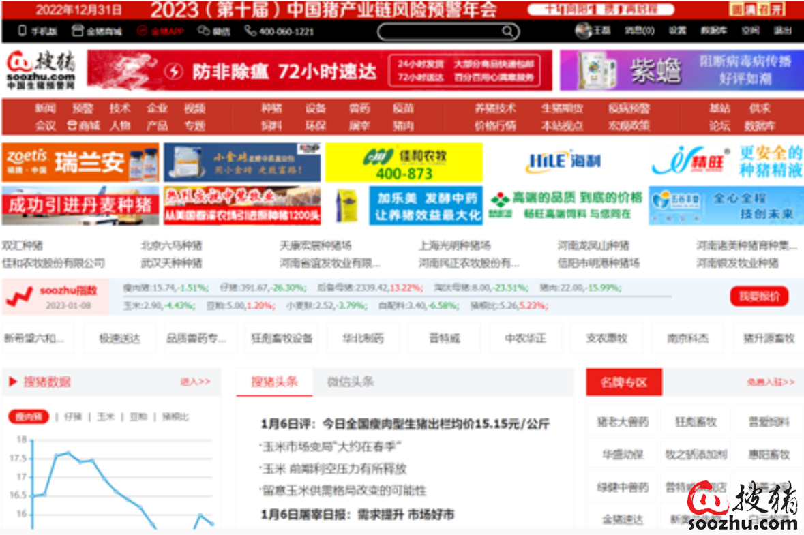This screenshot has width=804, height=535.
Task: Open the 北京六马种猪 link
Action: 172,245
